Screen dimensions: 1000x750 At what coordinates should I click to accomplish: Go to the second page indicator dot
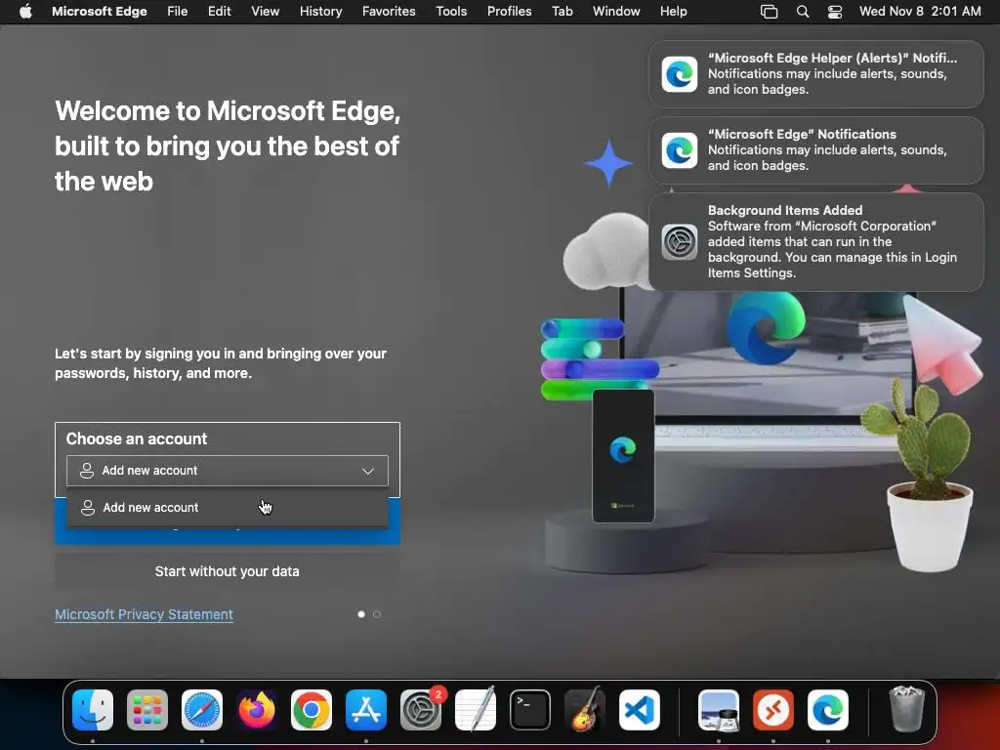pos(377,614)
